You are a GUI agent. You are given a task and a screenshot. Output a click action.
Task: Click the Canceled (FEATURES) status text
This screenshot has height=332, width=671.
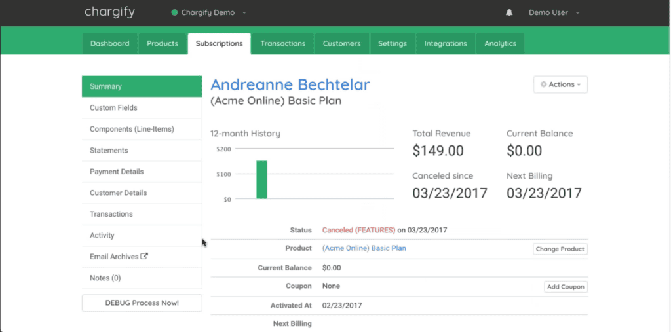[358, 231]
